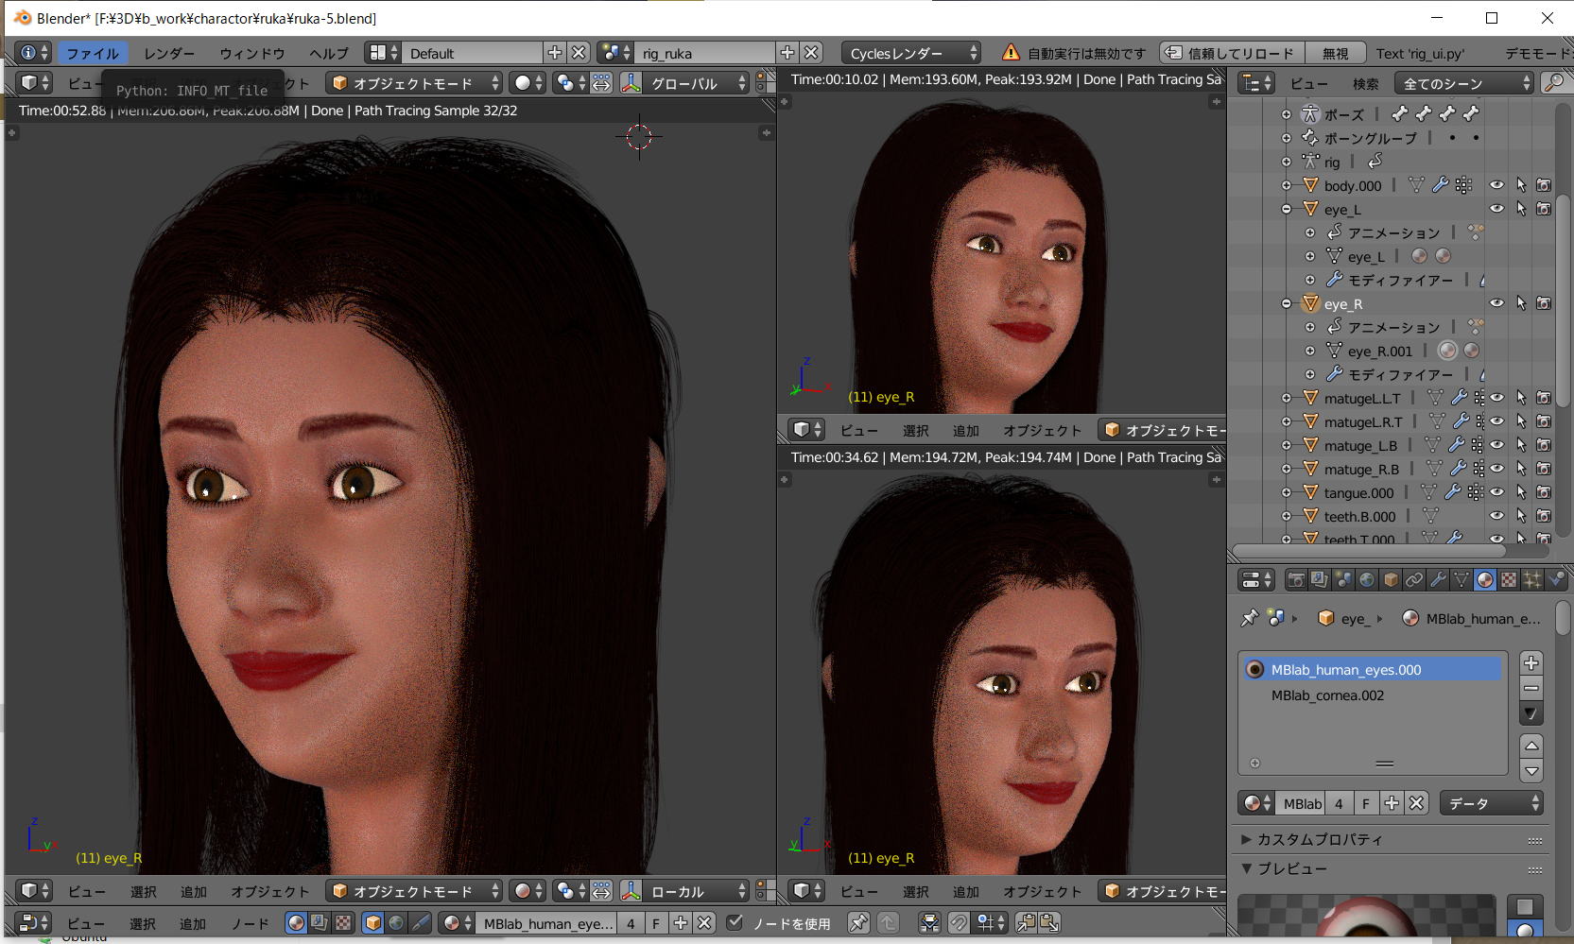Select MBlab_cornea.002 material slot
This screenshot has width=1574, height=944.
[1327, 695]
